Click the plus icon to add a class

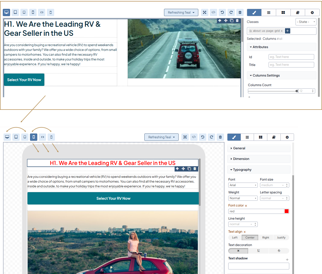[x=287, y=31]
